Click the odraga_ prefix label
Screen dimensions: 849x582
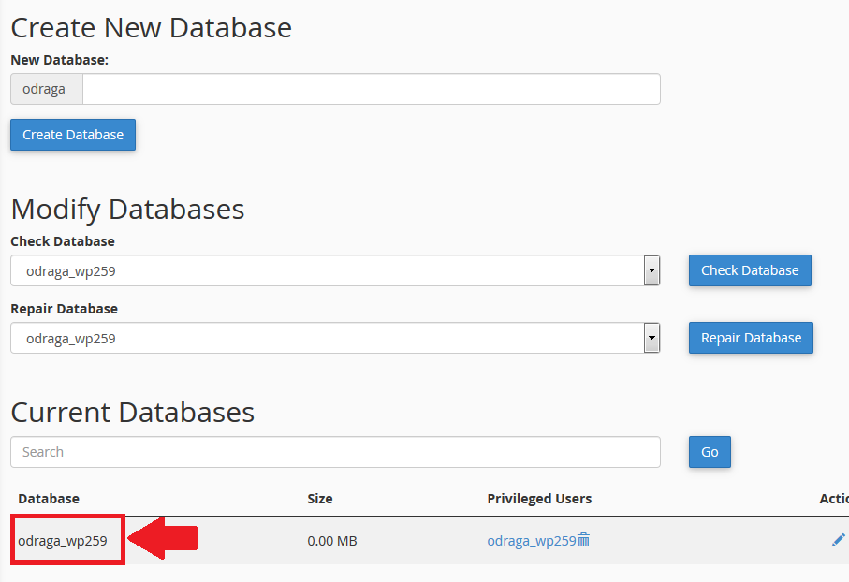pos(47,89)
